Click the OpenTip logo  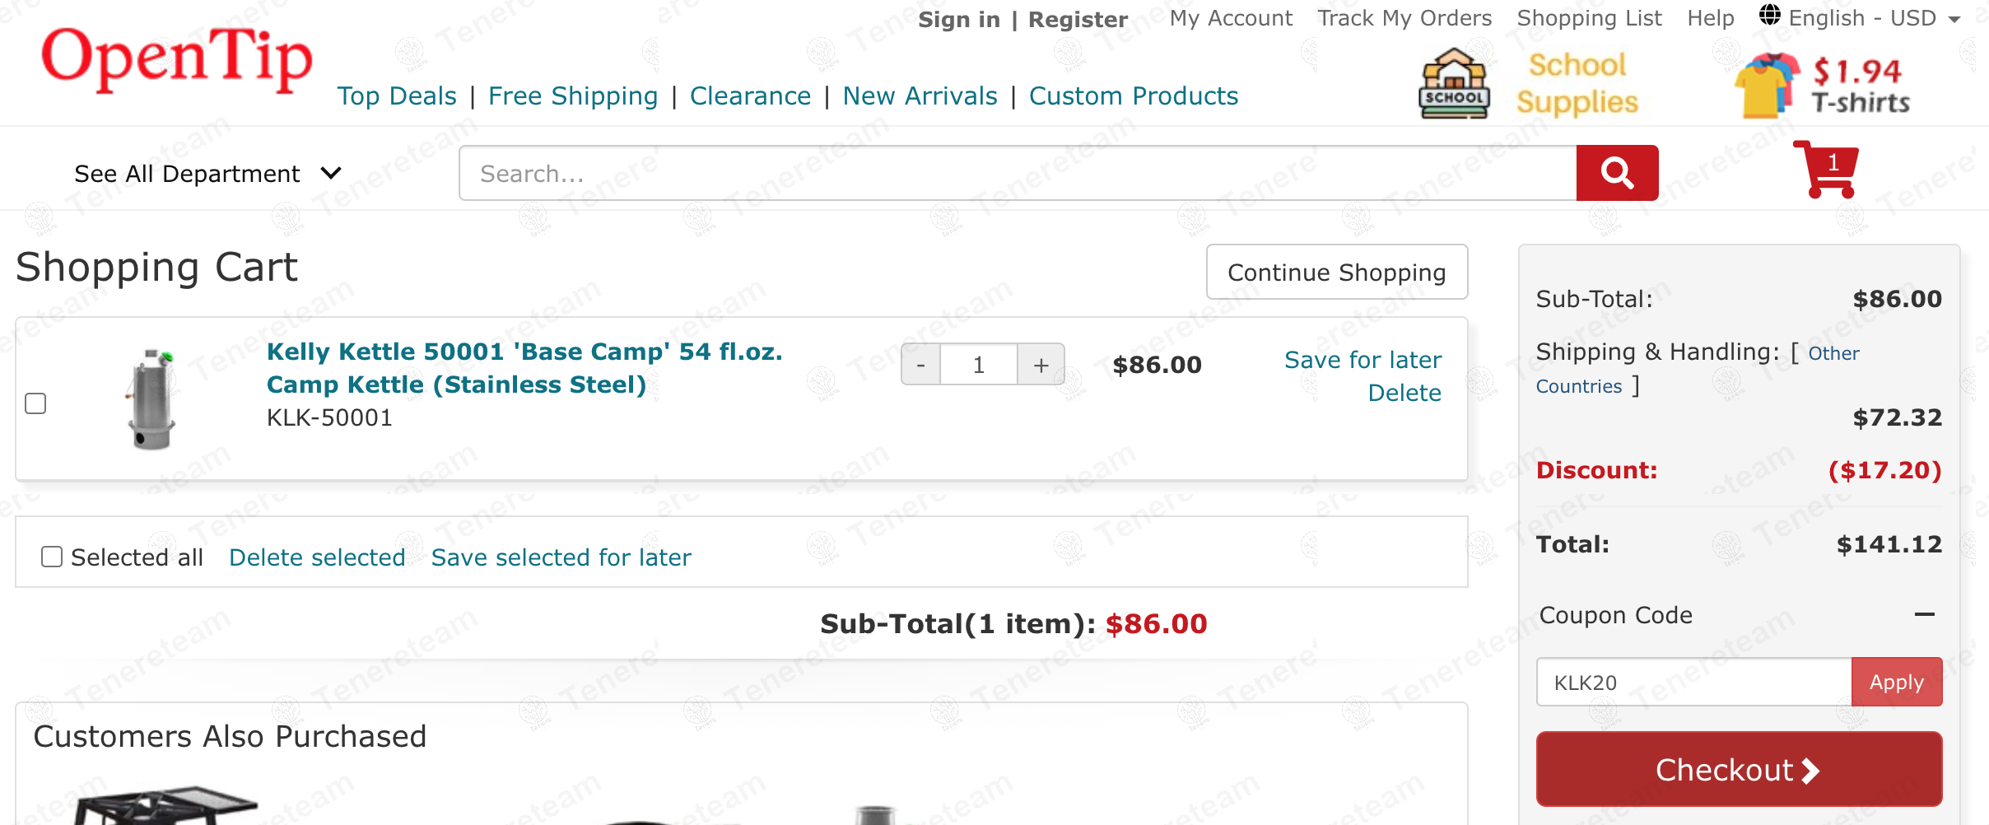coord(177,59)
